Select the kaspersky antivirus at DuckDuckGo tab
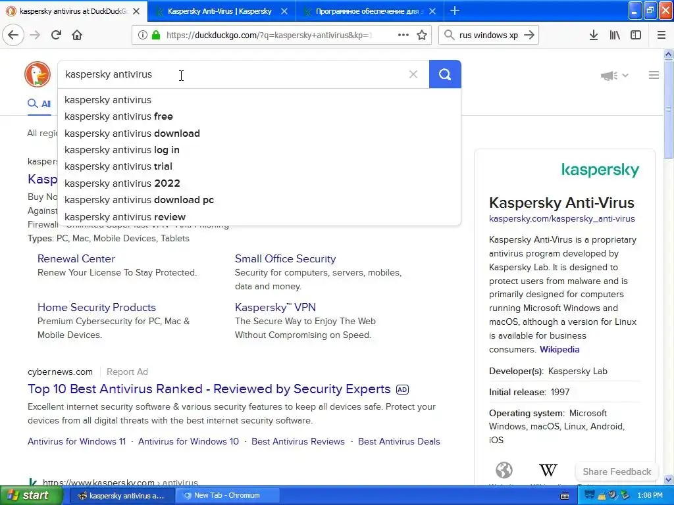 (x=73, y=11)
